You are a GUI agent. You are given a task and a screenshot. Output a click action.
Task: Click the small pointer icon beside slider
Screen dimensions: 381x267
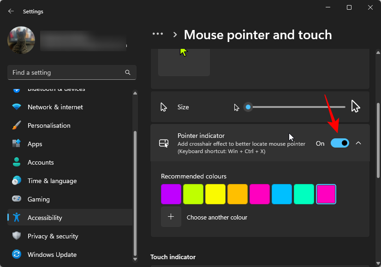pyautogui.click(x=237, y=107)
